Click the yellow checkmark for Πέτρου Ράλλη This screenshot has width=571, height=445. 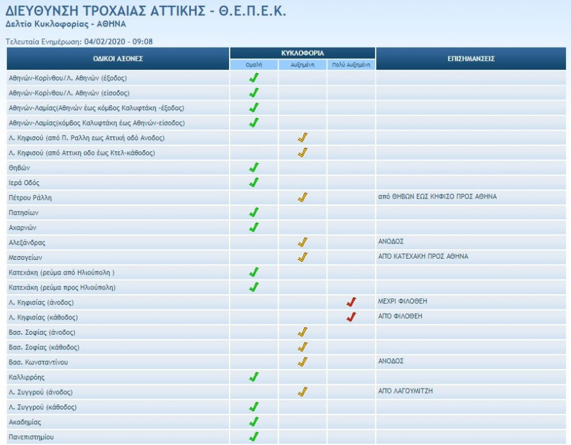coord(303,197)
